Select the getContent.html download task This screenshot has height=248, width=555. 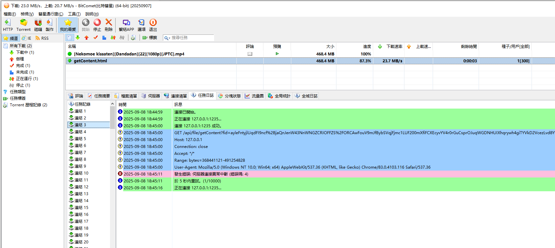pyautogui.click(x=90, y=61)
